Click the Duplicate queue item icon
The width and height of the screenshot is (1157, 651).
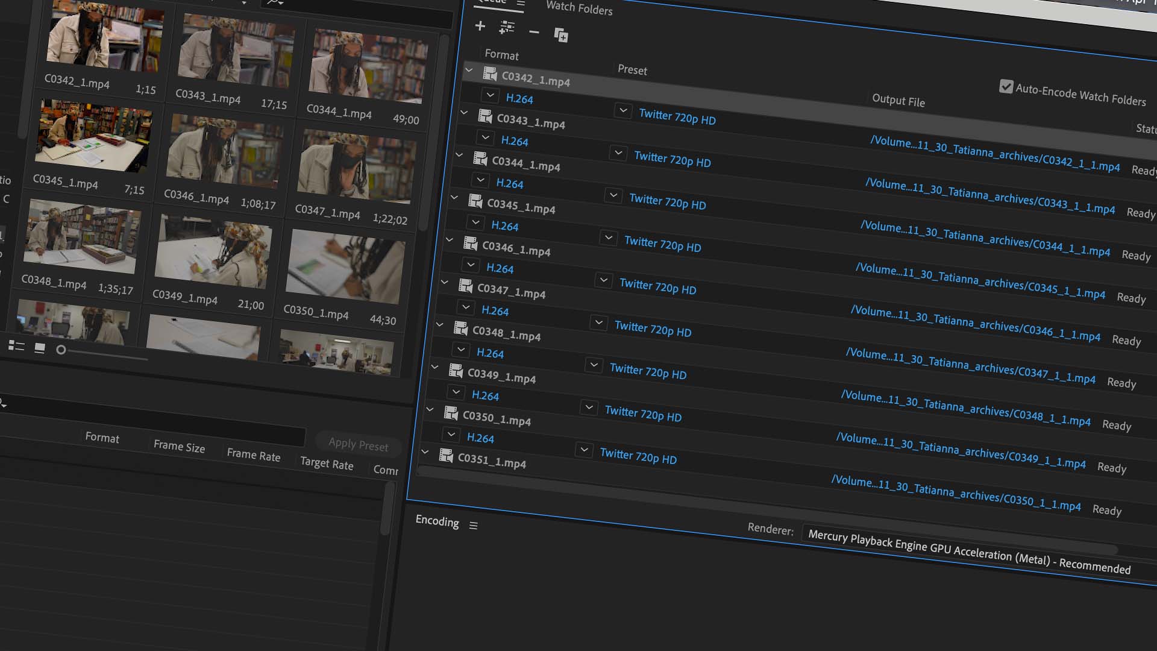click(x=560, y=36)
